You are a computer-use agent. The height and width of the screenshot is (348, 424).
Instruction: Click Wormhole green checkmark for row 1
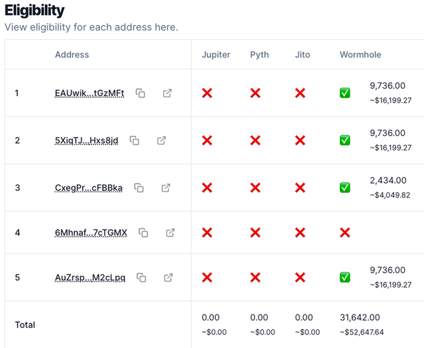345,93
